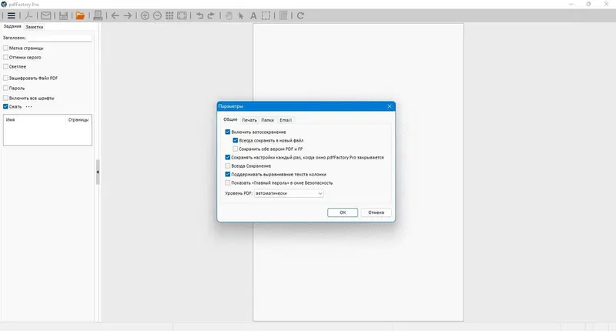The image size is (616, 331).
Task: Uncheck Всегда сохранять в новый файл
Action: pos(236,140)
